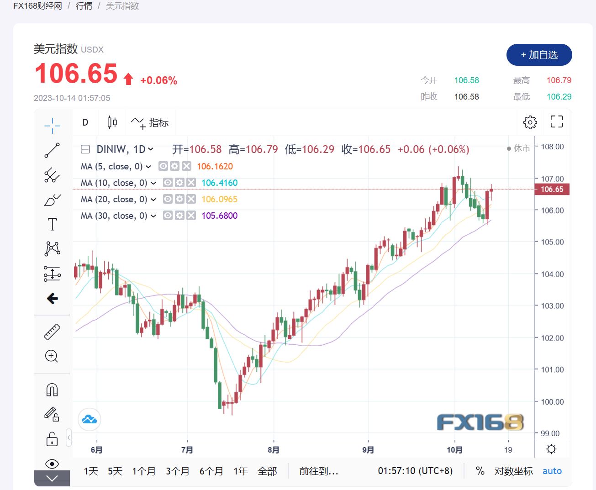Select the text annotation tool
The width and height of the screenshot is (596, 490).
[x=52, y=224]
